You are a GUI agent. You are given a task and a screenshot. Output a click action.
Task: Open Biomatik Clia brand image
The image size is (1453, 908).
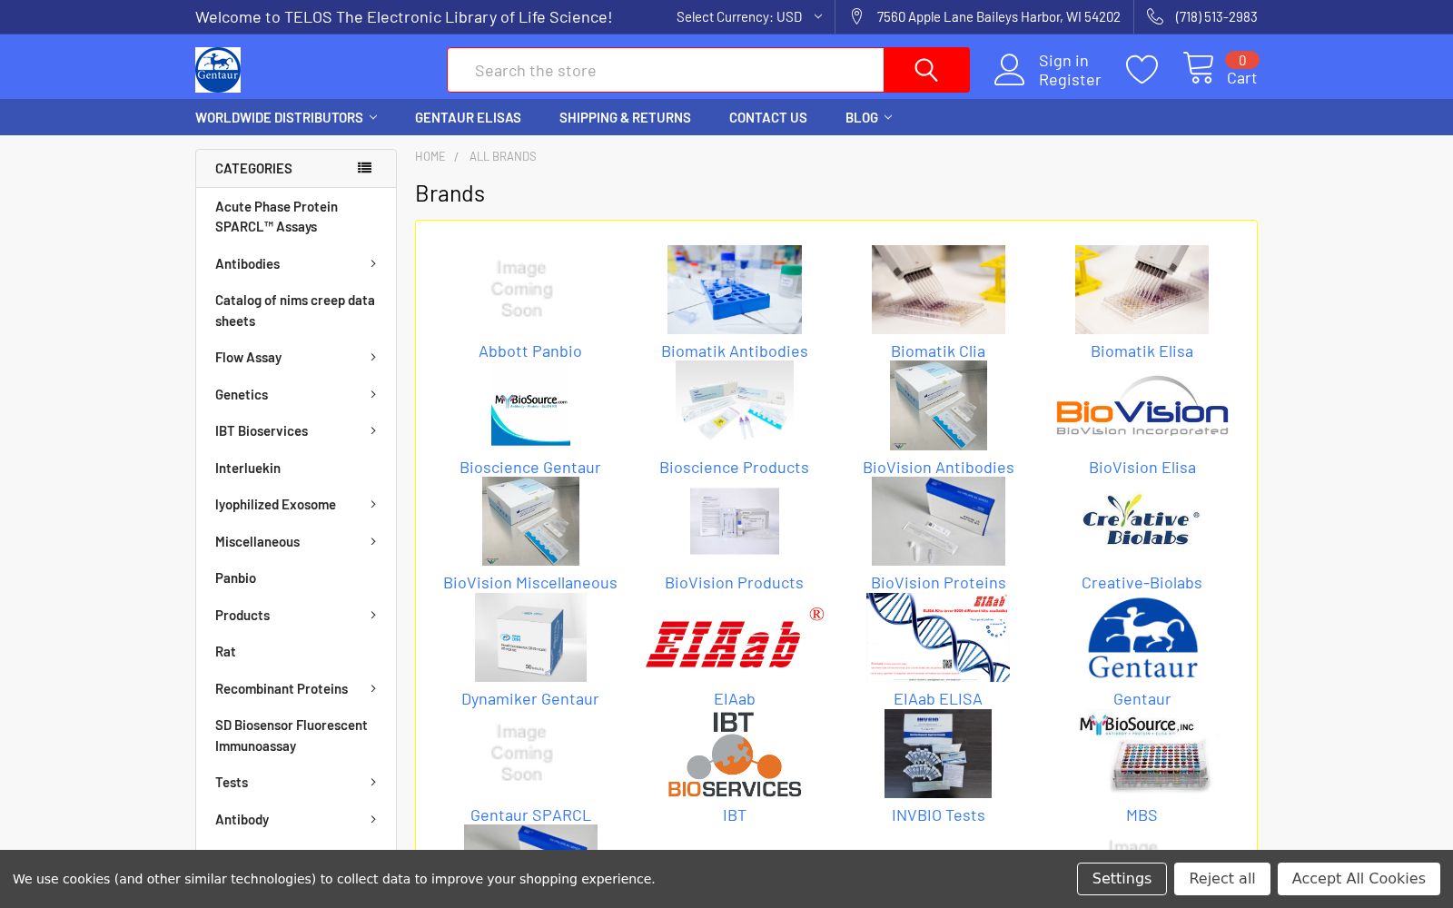pyautogui.click(x=938, y=290)
